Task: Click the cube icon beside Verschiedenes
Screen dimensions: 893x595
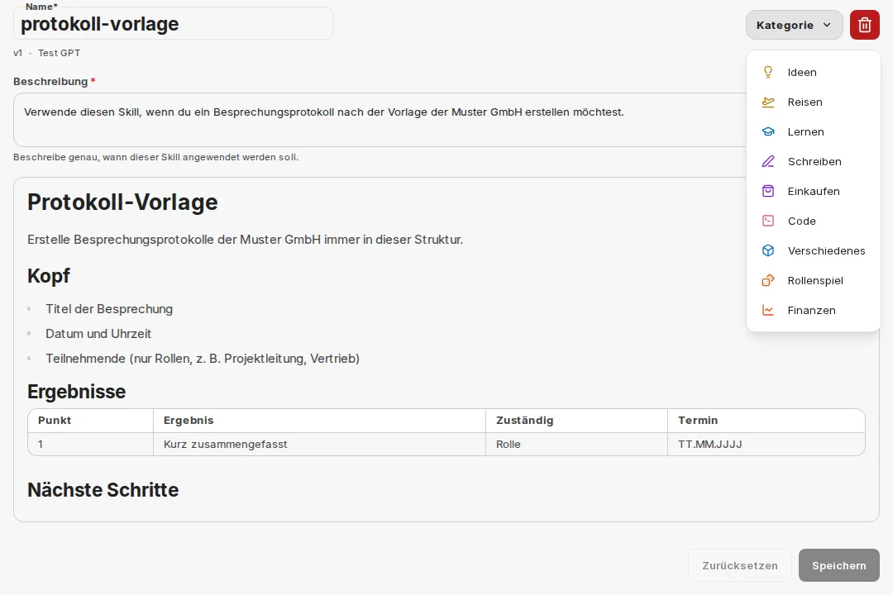Action: pos(767,250)
